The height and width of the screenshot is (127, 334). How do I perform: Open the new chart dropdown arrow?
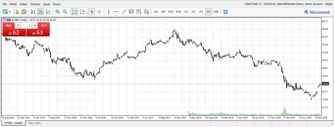10,12
